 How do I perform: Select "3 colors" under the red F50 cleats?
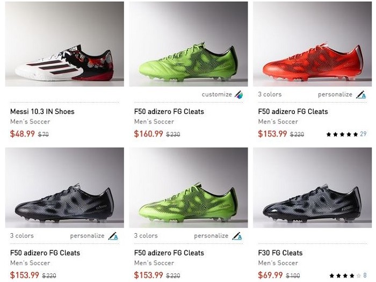pos(270,95)
